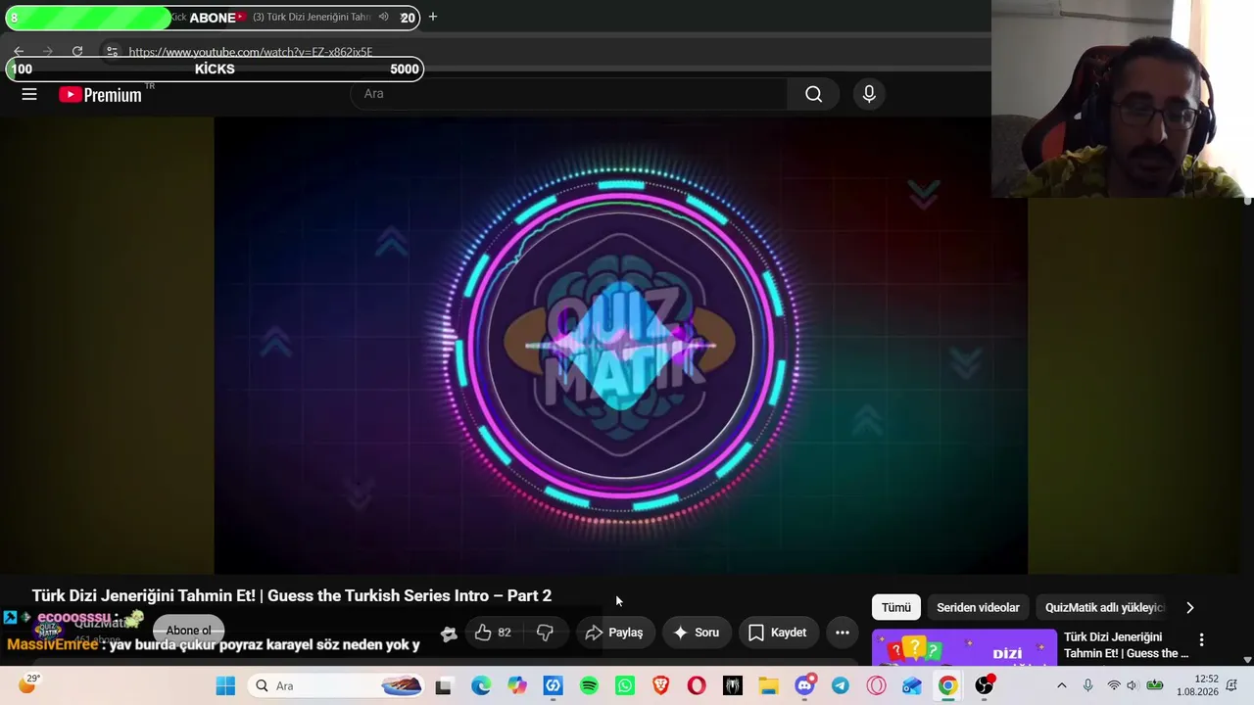Like the video with thumbs up
This screenshot has height=705, width=1254.
[493, 633]
